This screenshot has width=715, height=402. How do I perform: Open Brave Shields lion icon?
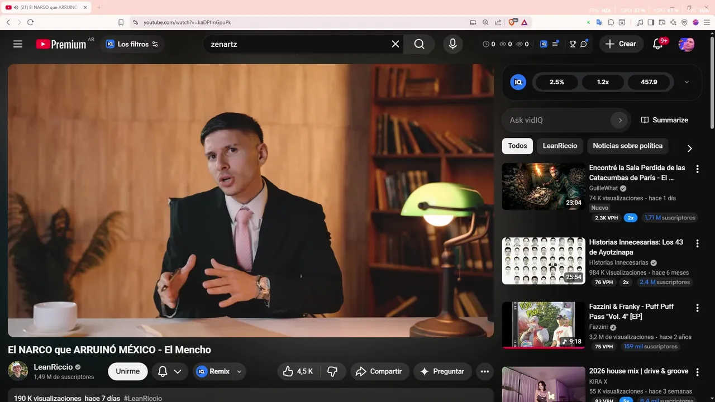[x=512, y=22]
